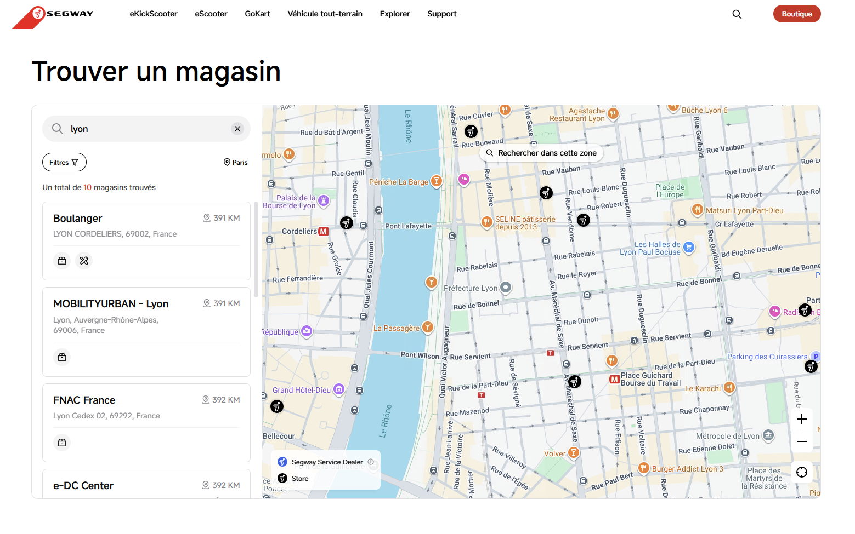Click Les Halles de Lyon Paul Bocuse marker

pyautogui.click(x=689, y=248)
